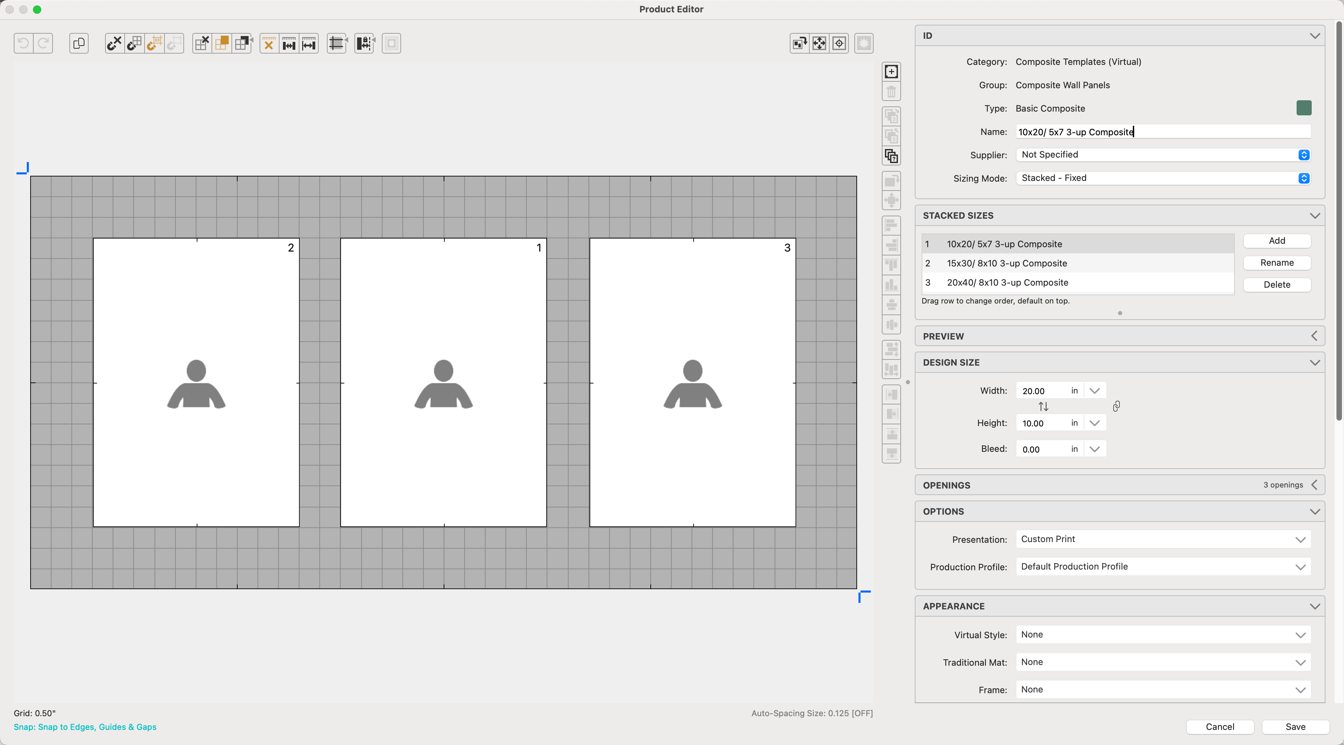Open the Supplier dropdown
This screenshot has width=1344, height=745.
pos(1162,155)
